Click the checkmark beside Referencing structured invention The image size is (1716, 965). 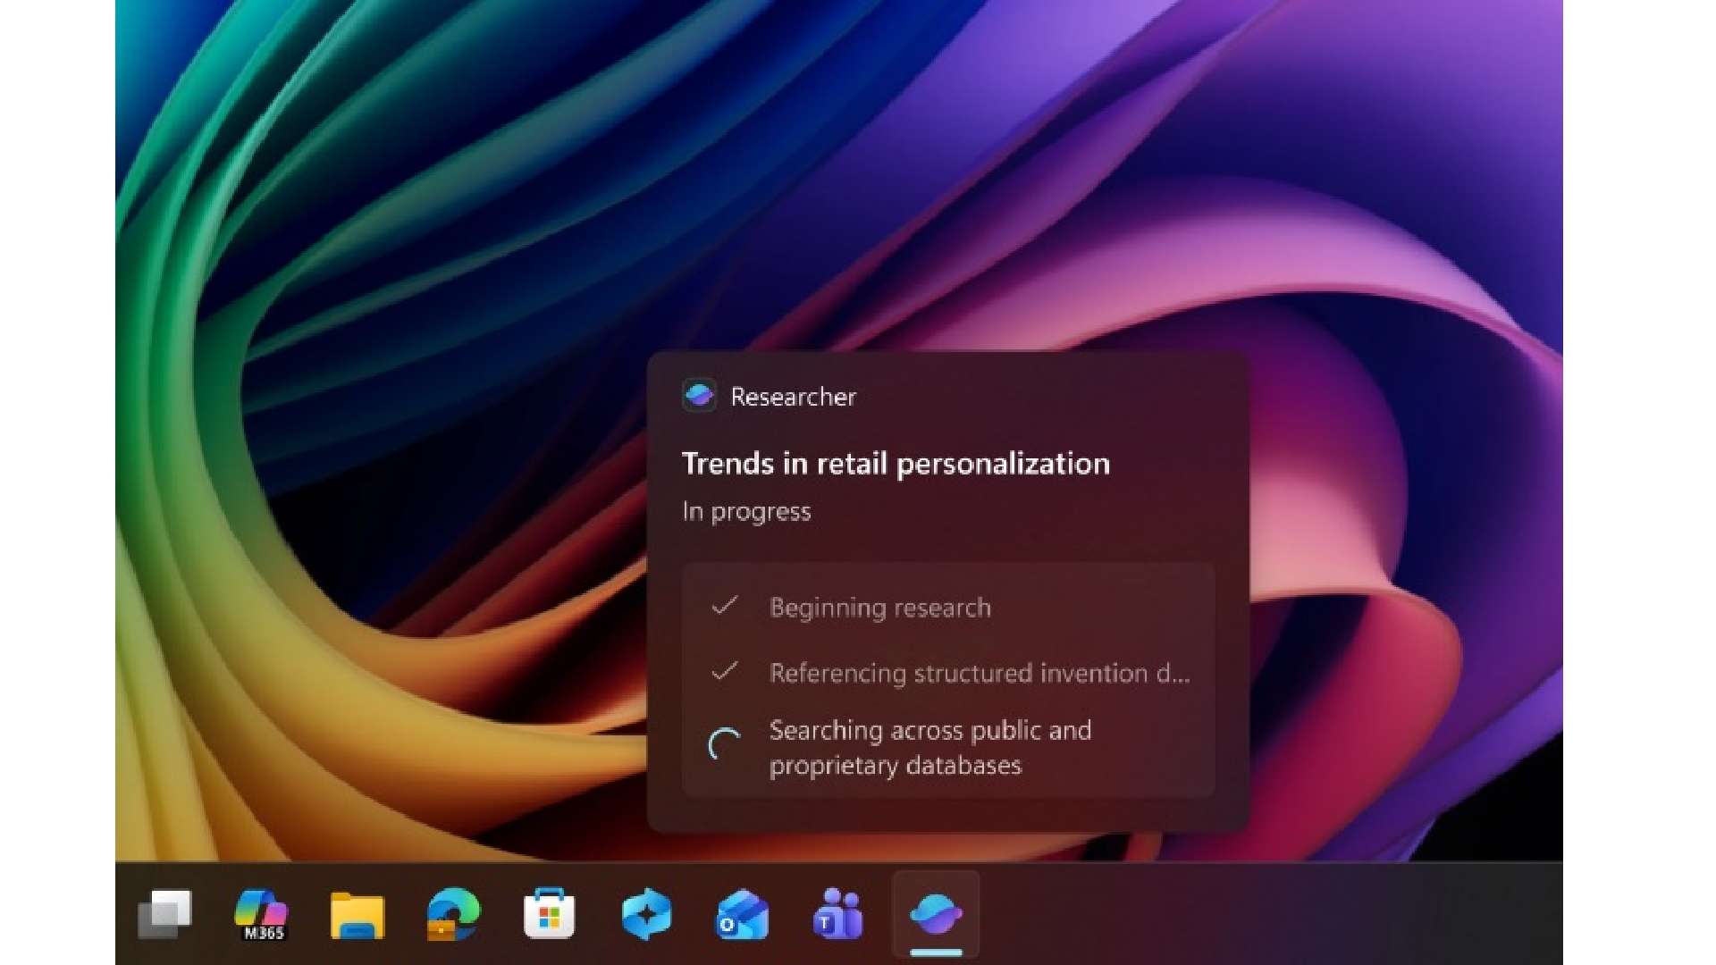point(725,670)
